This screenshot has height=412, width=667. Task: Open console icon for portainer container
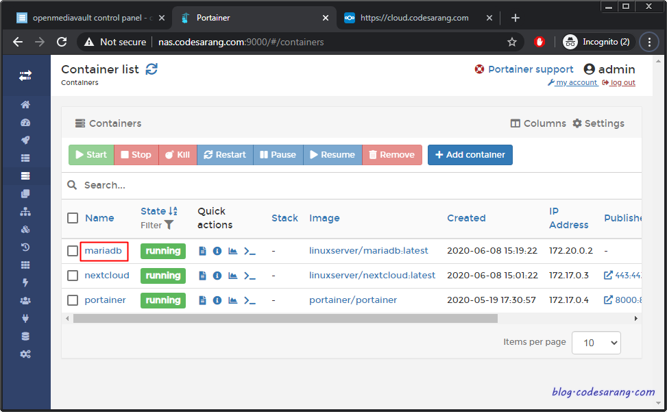pos(250,301)
